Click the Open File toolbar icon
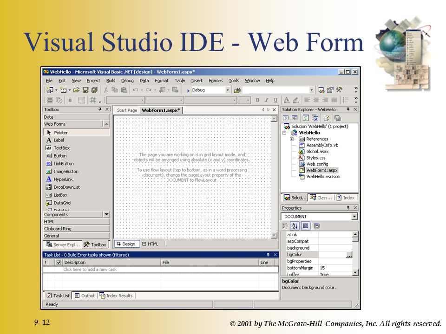Image resolution: width=446 pixels, height=334 pixels. click(x=76, y=90)
